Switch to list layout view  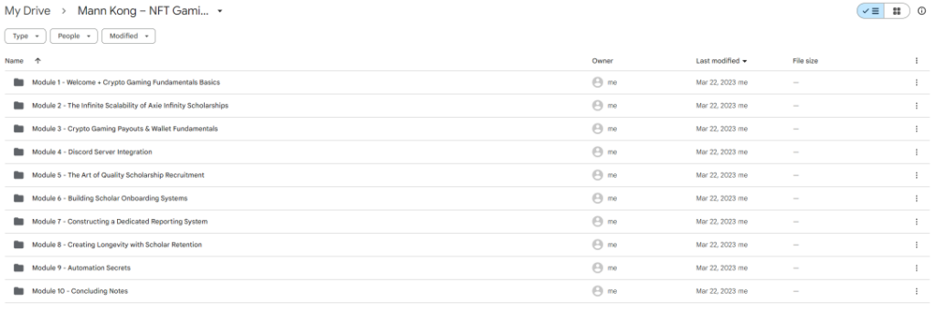[870, 11]
